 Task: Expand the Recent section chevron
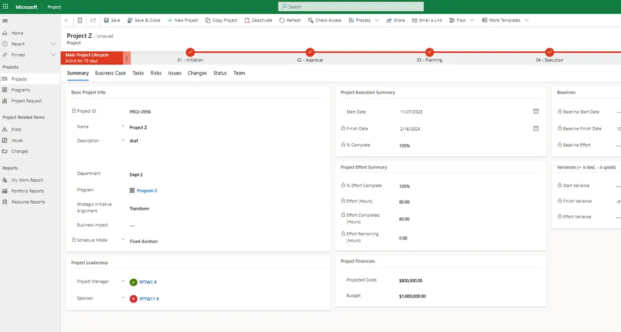tap(53, 44)
